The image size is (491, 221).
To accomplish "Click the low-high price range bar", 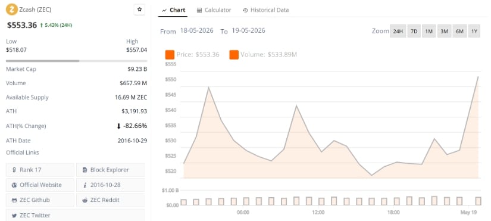I will [x=76, y=61].
